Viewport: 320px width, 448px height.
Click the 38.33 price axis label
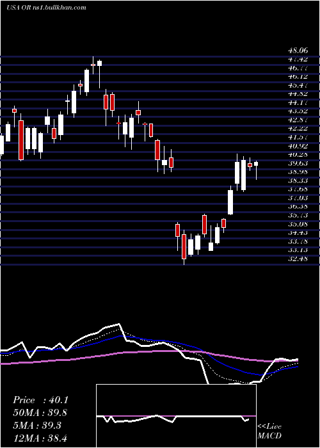pos(298,181)
